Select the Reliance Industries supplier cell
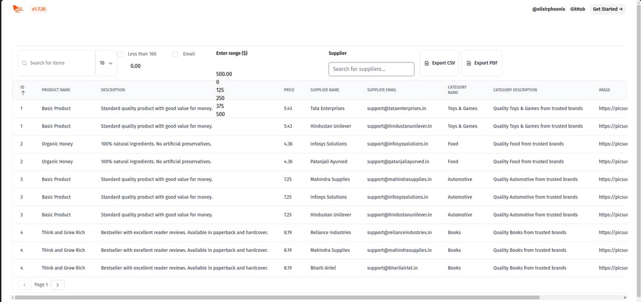The image size is (641, 302). [331, 233]
